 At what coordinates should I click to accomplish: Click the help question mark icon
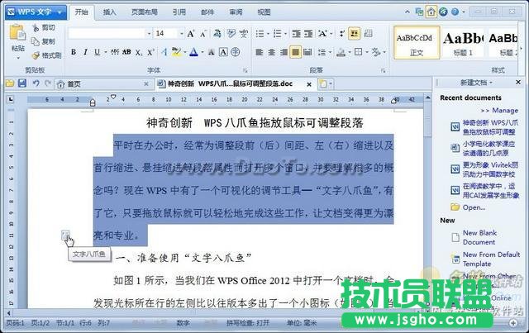pos(455,12)
